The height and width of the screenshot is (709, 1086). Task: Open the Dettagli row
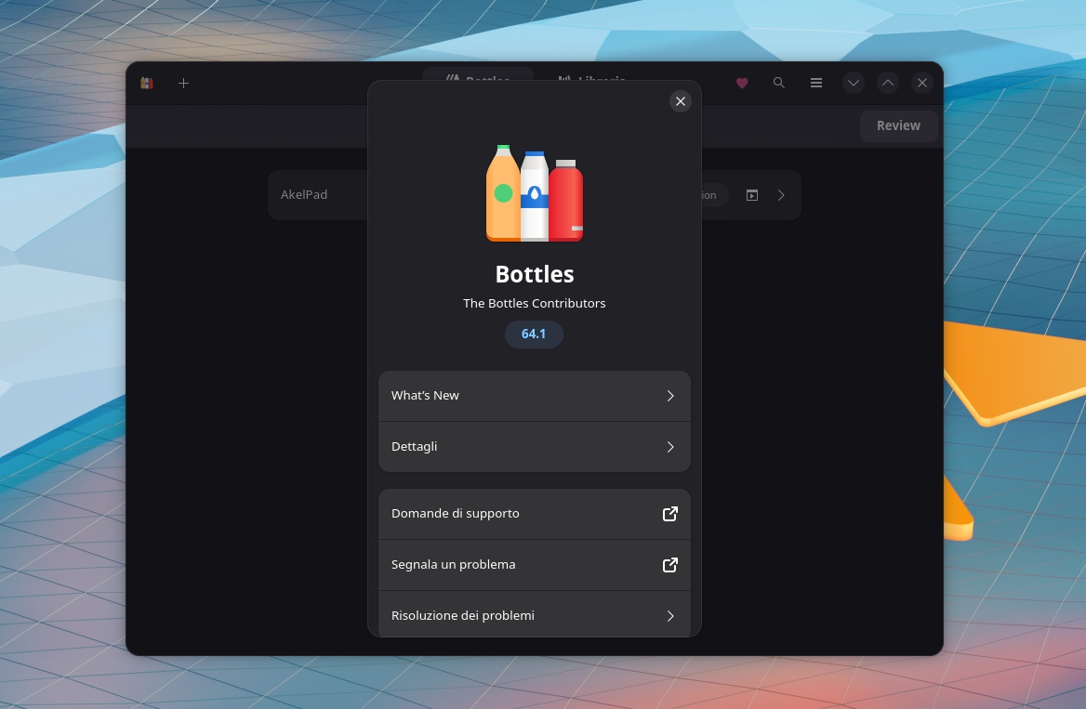pyautogui.click(x=534, y=447)
